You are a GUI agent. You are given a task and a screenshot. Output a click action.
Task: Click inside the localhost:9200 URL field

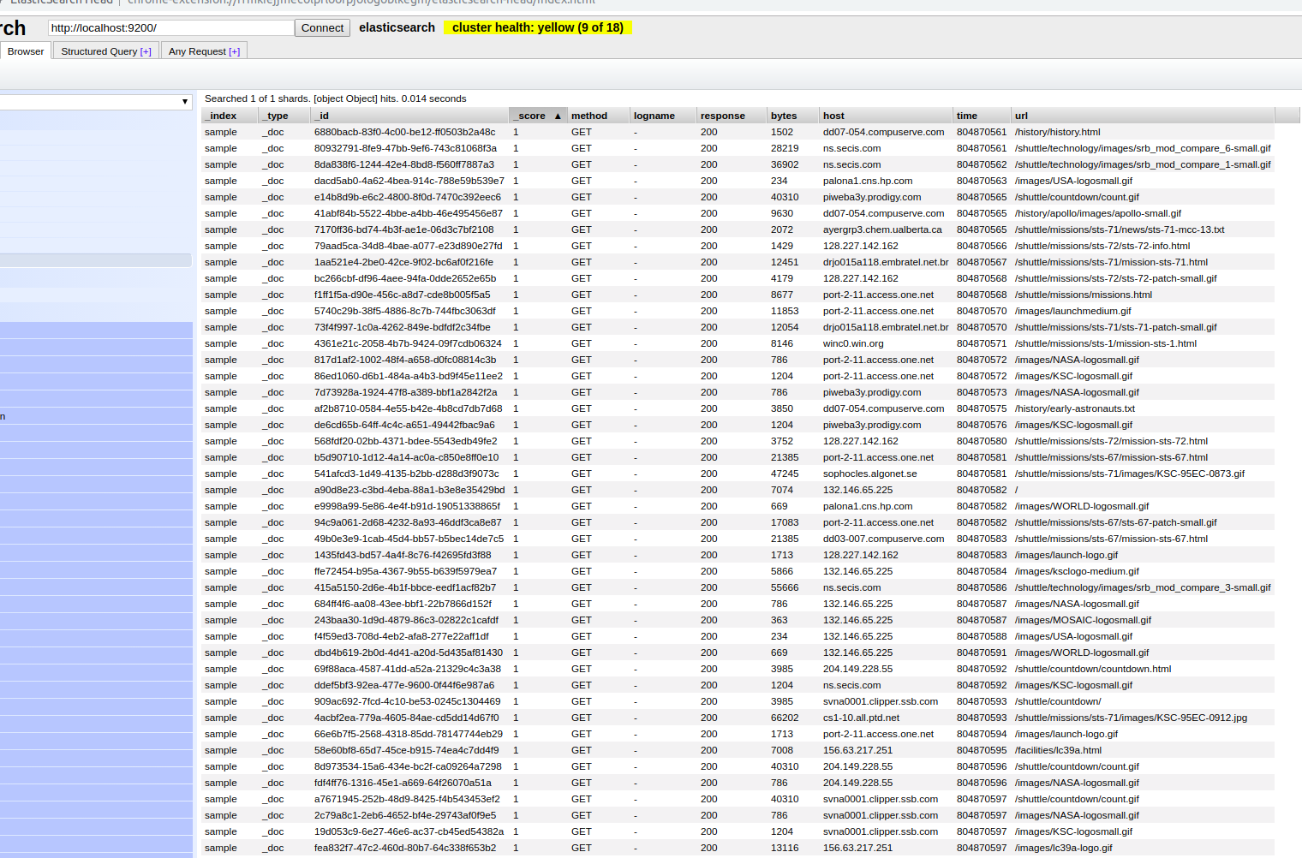169,27
